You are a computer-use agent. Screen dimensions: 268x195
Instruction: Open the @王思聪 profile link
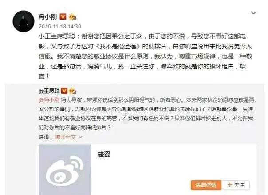pos(49,91)
